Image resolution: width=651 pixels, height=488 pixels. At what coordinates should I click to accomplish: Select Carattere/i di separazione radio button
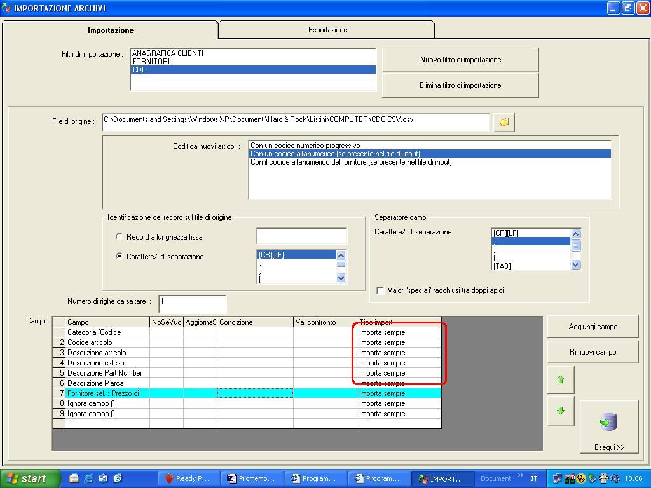pyautogui.click(x=119, y=257)
